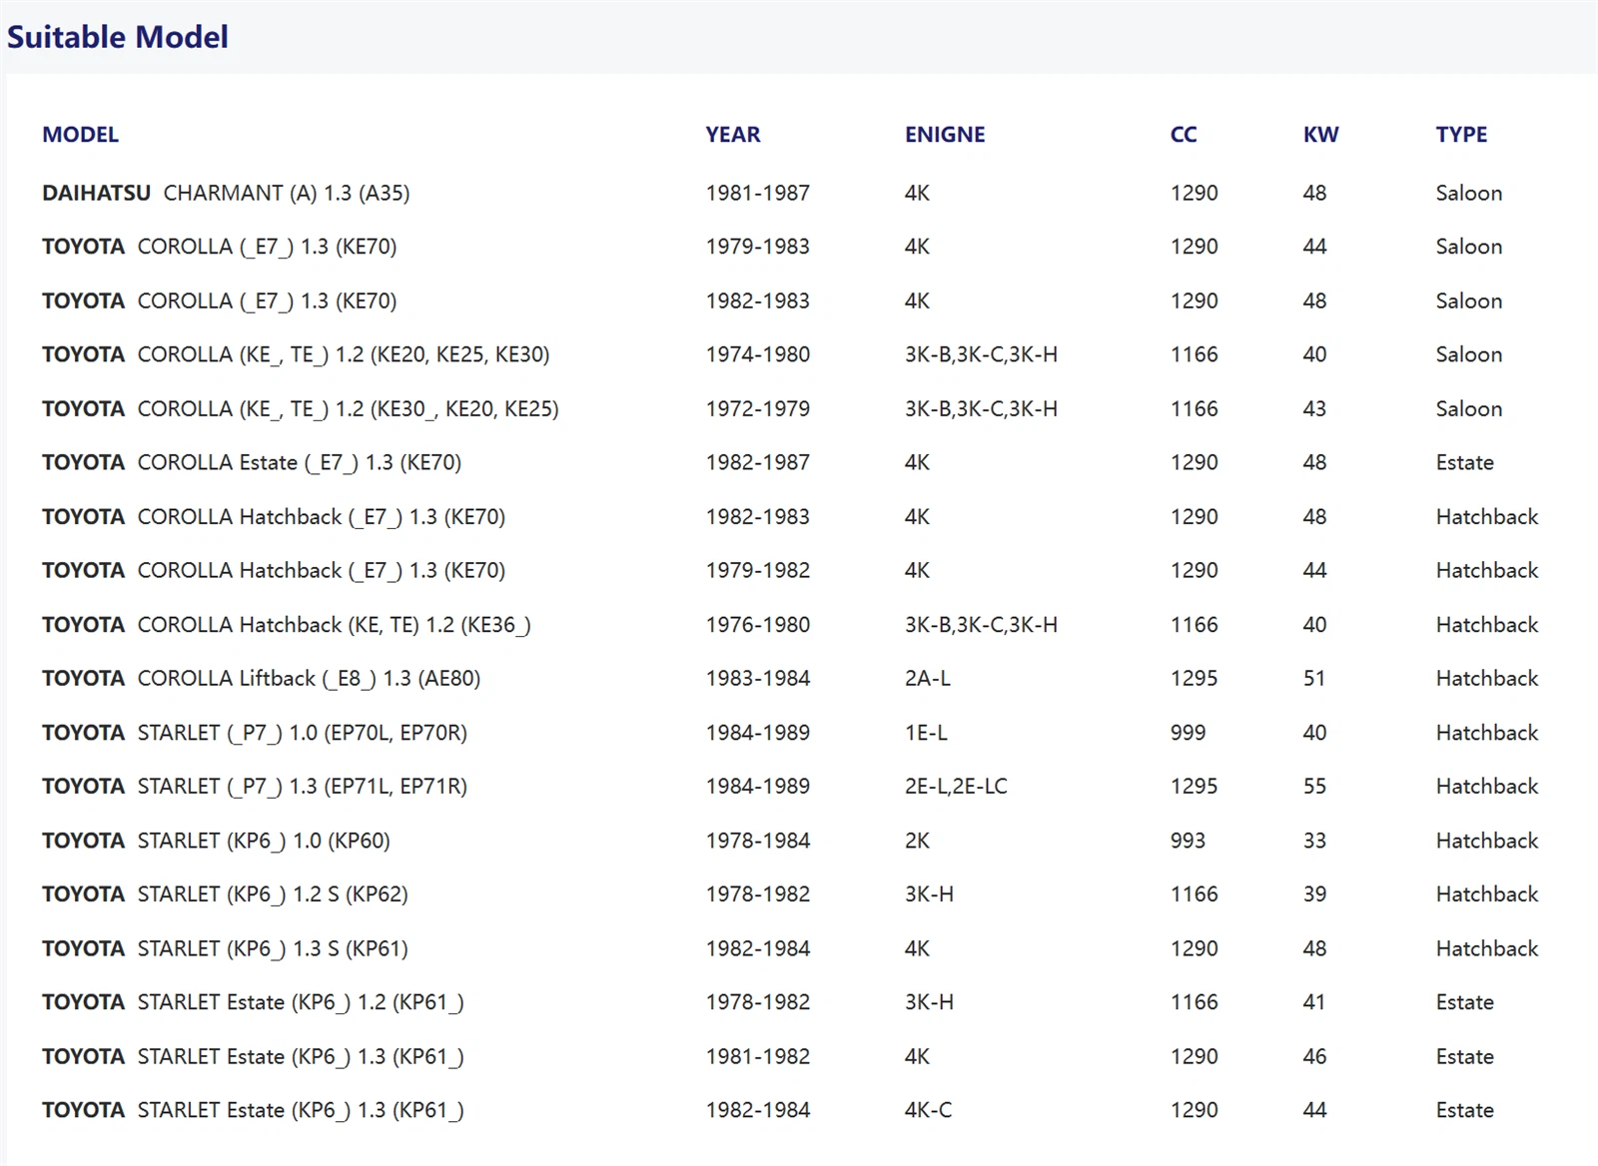This screenshot has width=1598, height=1166.
Task: Click the MODEL column header
Action: (x=80, y=135)
